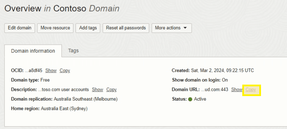This screenshot has height=129, width=287.
Task: Switch to the Tags tab
Action: (x=73, y=51)
